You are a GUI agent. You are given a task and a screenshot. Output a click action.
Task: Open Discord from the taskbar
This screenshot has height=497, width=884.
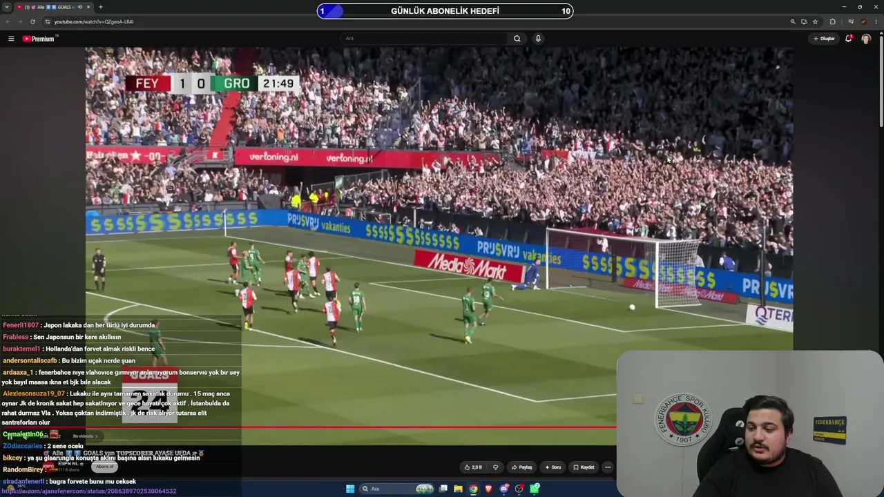pyautogui.click(x=504, y=489)
